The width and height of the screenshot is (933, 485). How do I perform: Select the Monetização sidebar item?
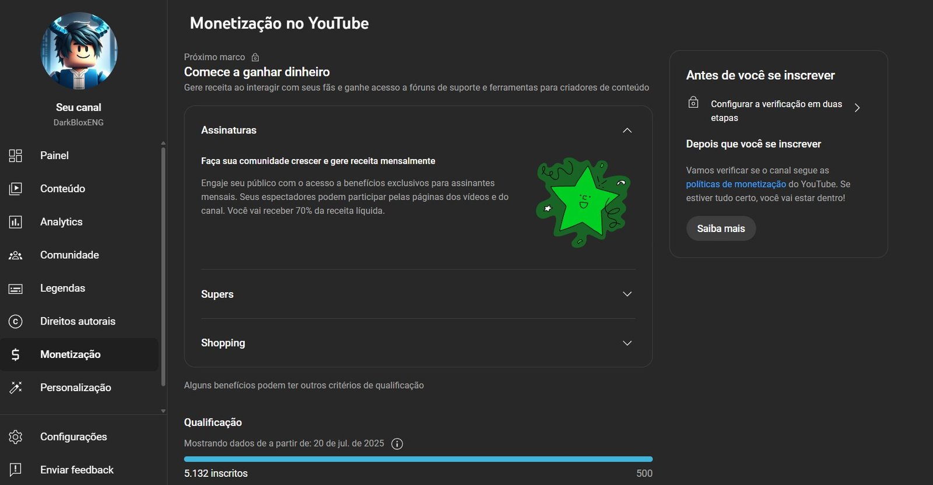(x=79, y=354)
